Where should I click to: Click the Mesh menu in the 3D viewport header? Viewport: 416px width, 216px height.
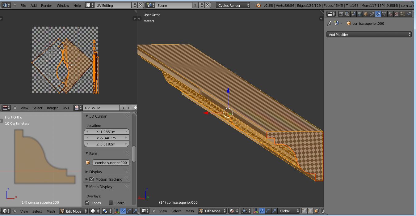point(190,211)
